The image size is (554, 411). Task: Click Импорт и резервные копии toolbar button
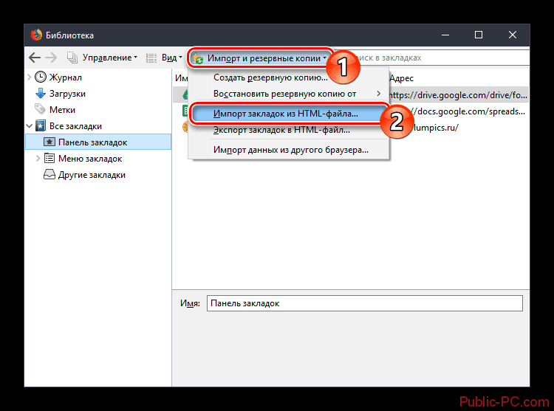tap(260, 58)
